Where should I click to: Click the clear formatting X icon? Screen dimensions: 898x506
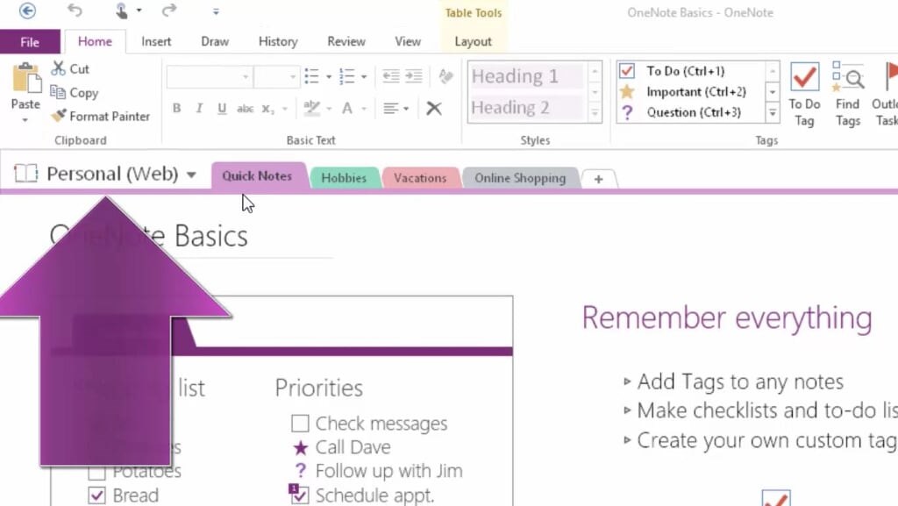pyautogui.click(x=434, y=108)
